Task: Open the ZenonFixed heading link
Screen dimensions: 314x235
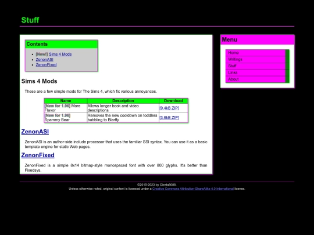Action: 38,155
